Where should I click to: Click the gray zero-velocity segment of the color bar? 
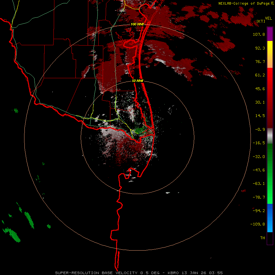pos(270,136)
